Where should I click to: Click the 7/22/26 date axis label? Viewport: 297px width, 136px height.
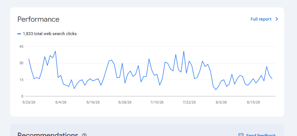(189, 102)
